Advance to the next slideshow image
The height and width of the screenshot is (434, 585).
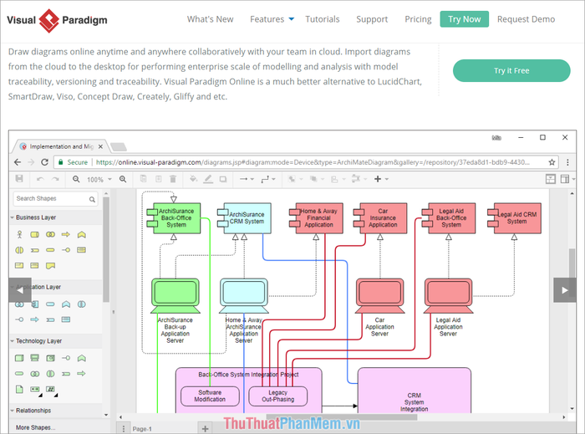tap(565, 290)
